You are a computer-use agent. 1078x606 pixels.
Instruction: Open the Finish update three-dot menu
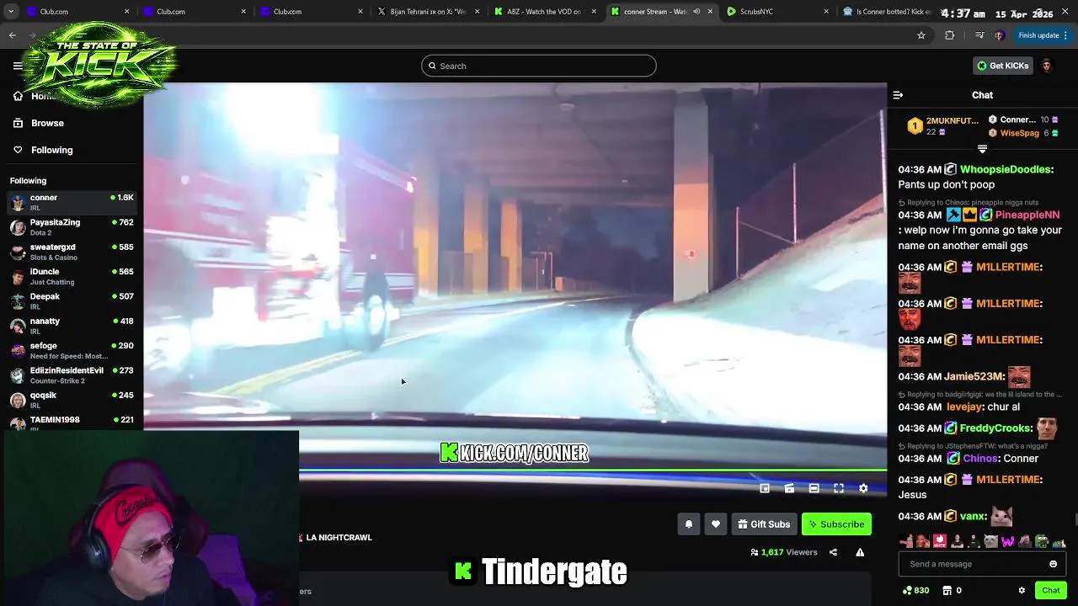(x=1065, y=35)
